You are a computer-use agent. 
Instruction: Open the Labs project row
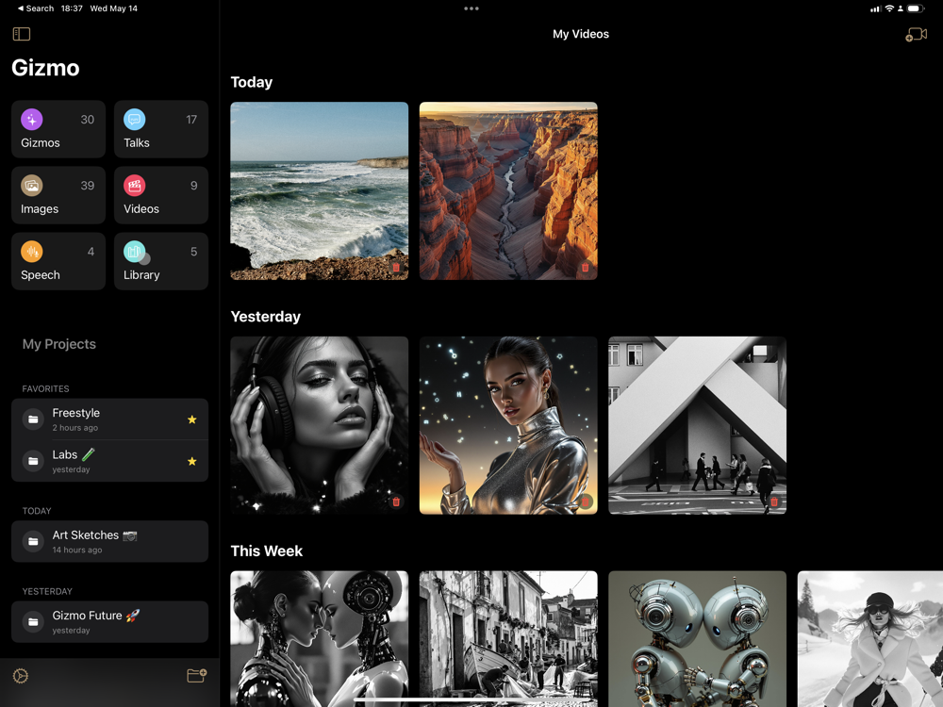(x=109, y=461)
